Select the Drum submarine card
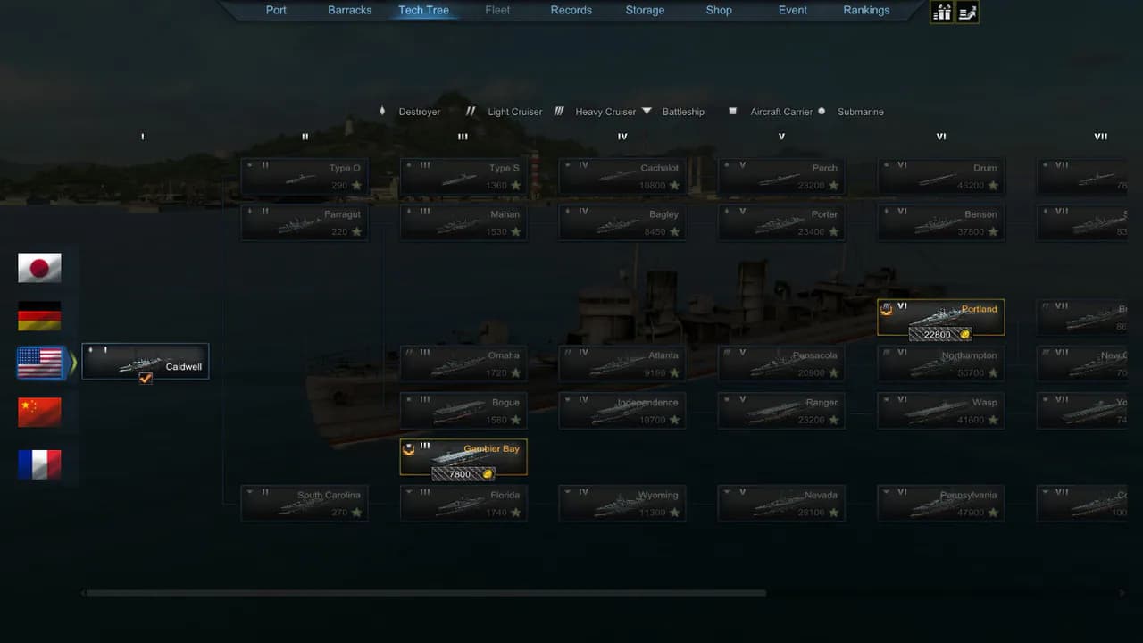The height and width of the screenshot is (643, 1143). [941, 177]
